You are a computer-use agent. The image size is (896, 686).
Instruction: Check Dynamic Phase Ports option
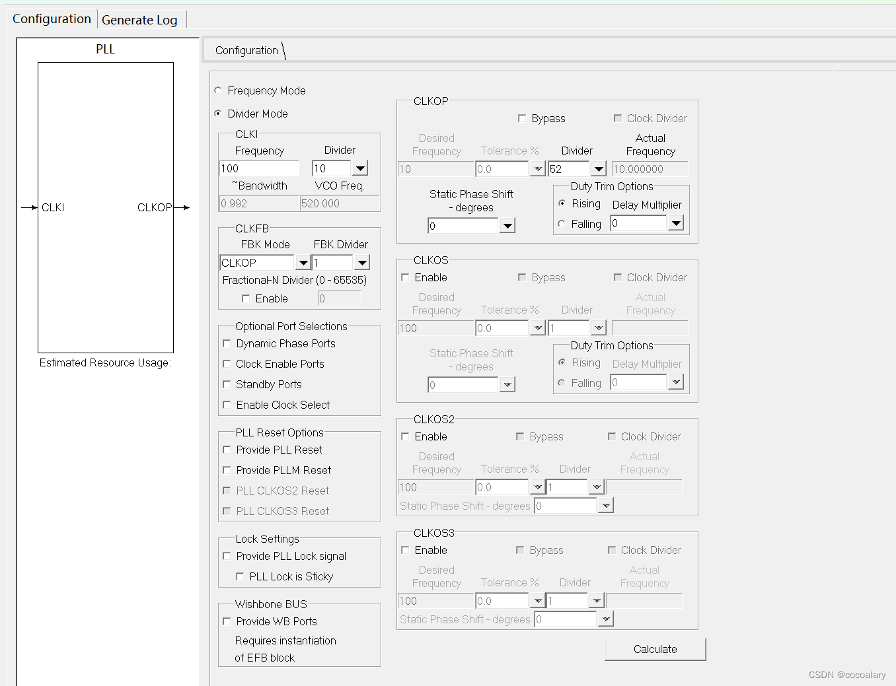point(227,343)
